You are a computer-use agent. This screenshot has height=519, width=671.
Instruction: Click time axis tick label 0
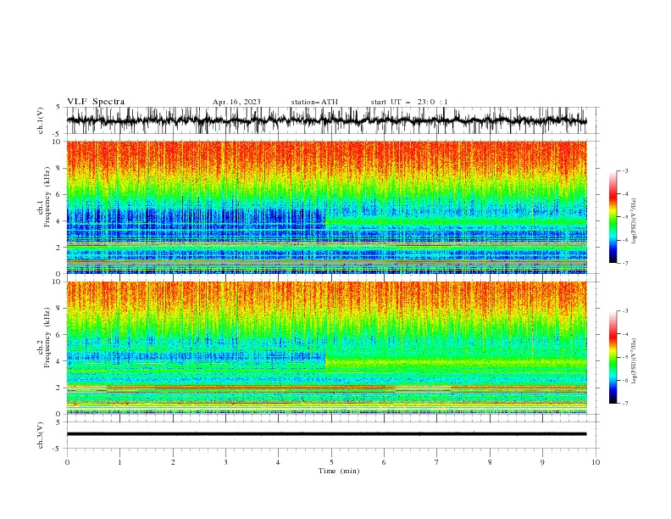[67, 462]
